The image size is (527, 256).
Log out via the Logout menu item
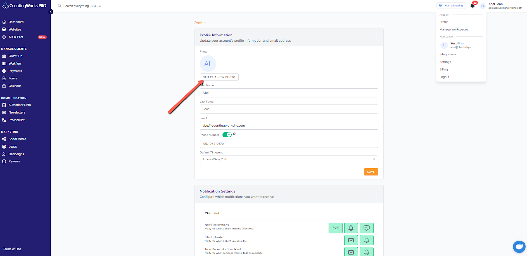pos(444,77)
